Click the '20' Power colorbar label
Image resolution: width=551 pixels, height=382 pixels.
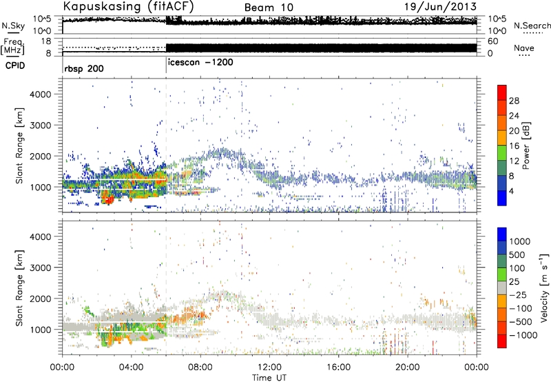point(514,131)
